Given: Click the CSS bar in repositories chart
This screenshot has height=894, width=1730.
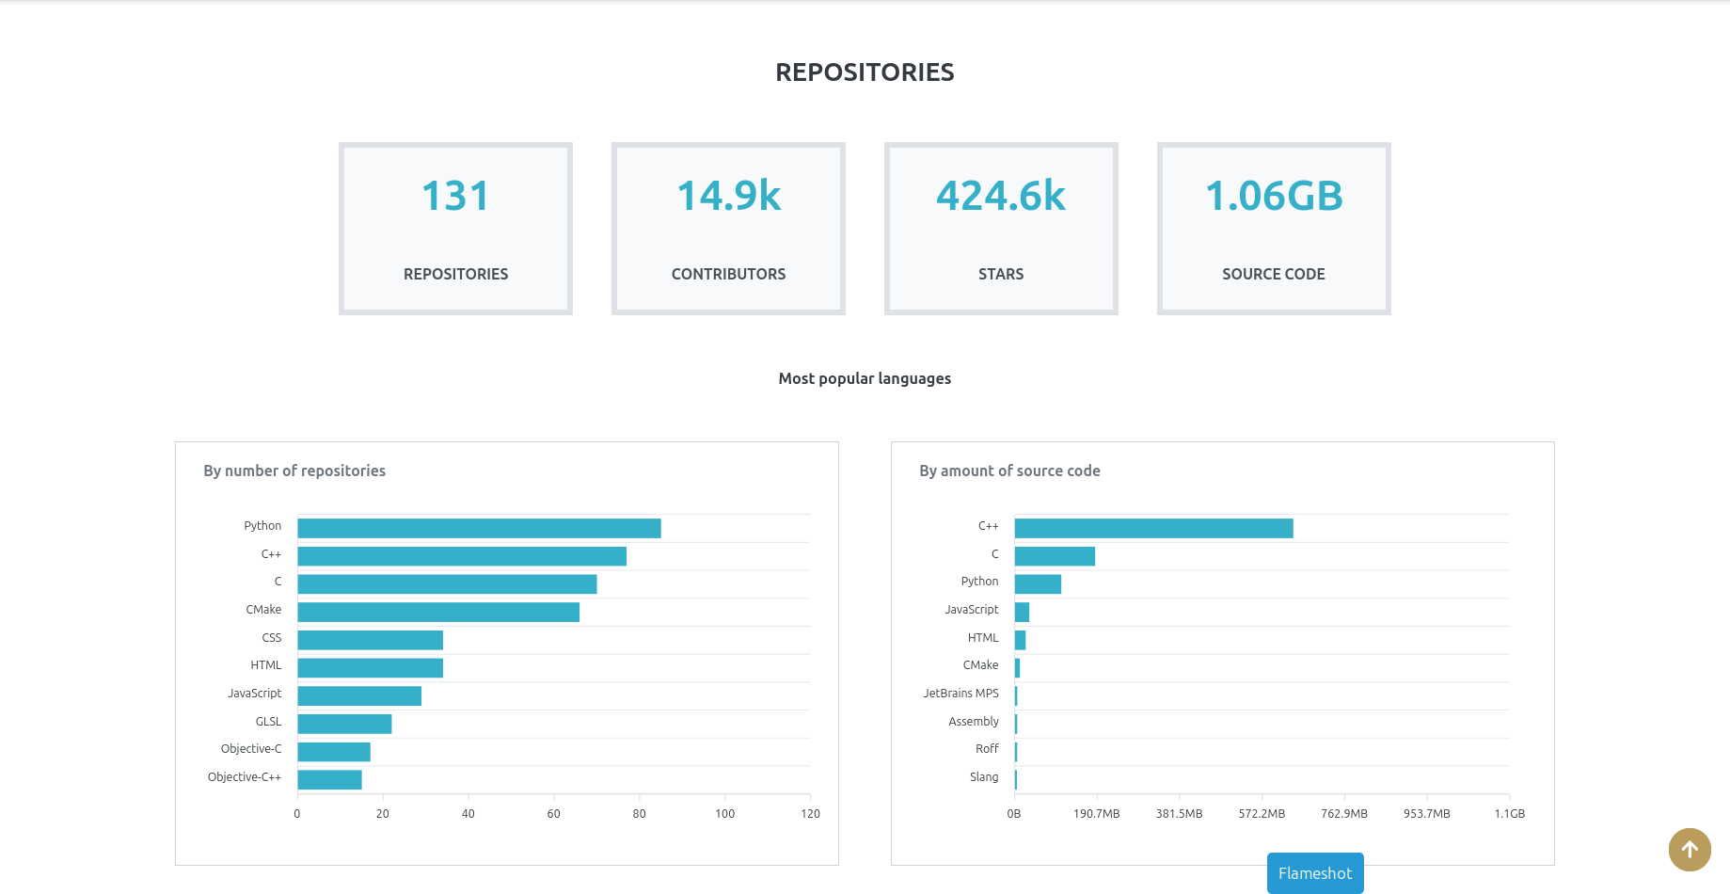Looking at the screenshot, I should pyautogui.click(x=370, y=641).
